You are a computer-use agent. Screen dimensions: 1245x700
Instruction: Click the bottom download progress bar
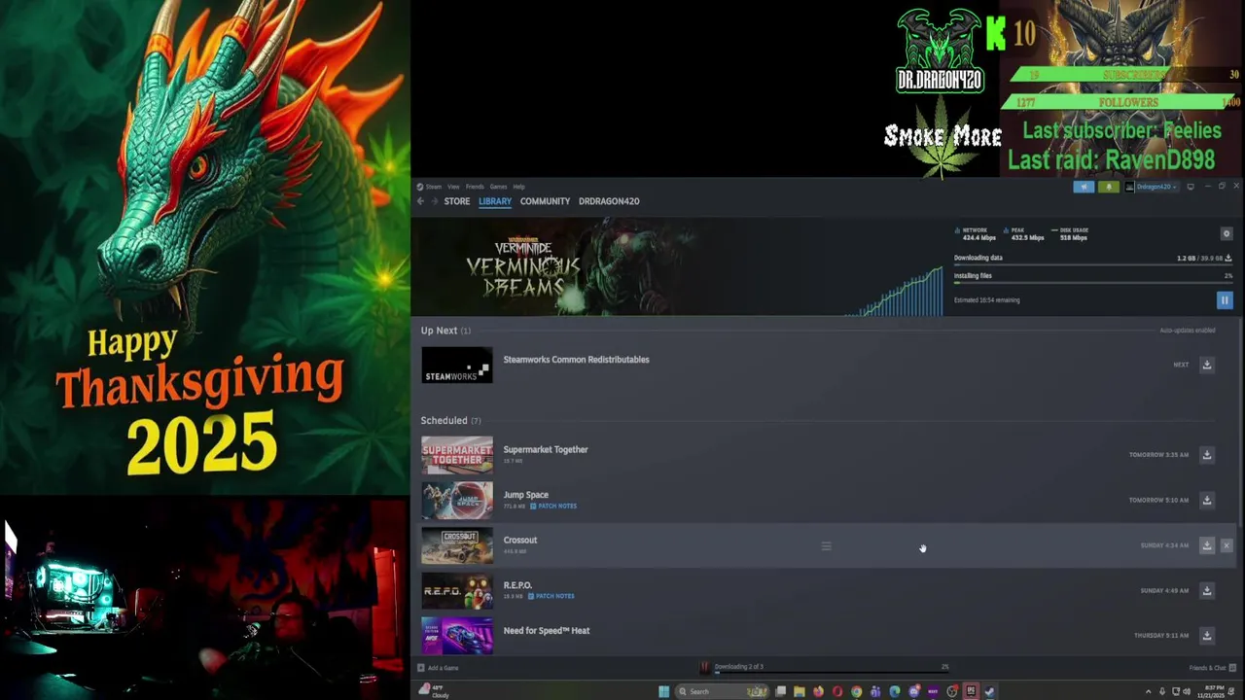pyautogui.click(x=832, y=672)
